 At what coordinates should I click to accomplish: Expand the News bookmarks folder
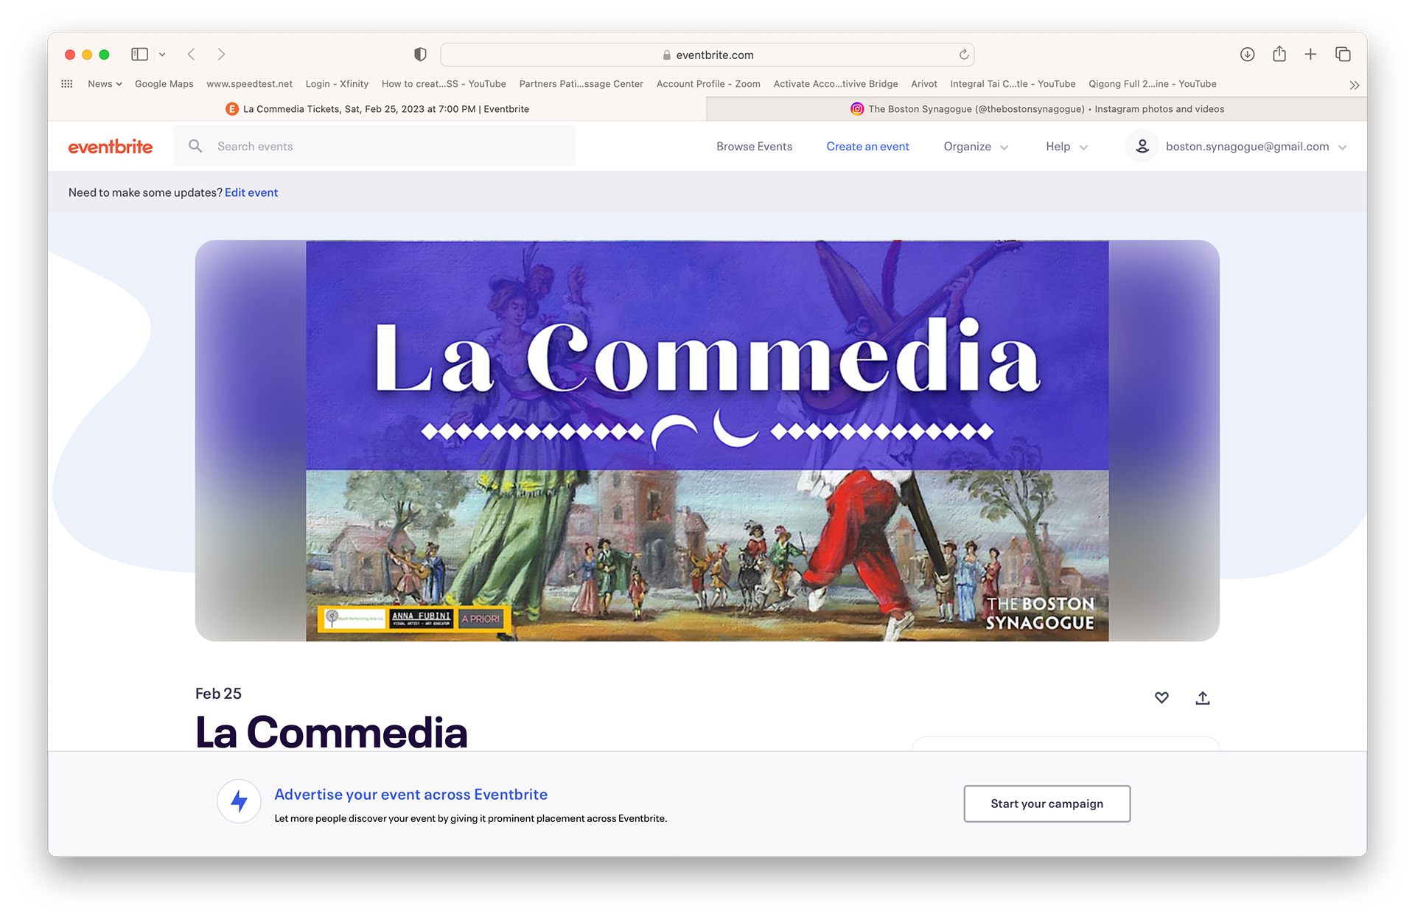click(x=105, y=84)
